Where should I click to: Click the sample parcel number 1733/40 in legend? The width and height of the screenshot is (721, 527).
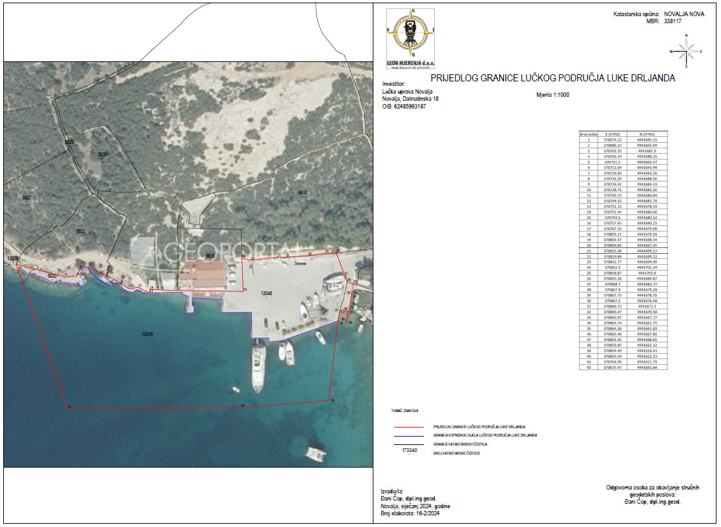point(409,451)
